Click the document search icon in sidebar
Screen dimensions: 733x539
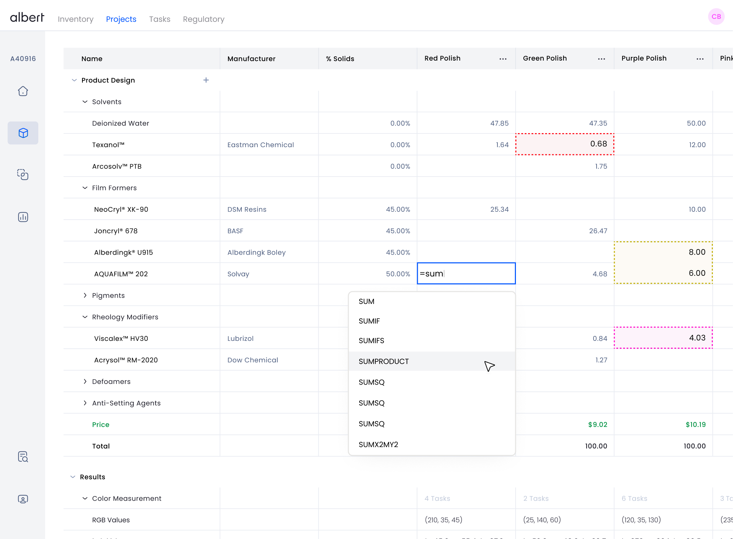pos(23,457)
